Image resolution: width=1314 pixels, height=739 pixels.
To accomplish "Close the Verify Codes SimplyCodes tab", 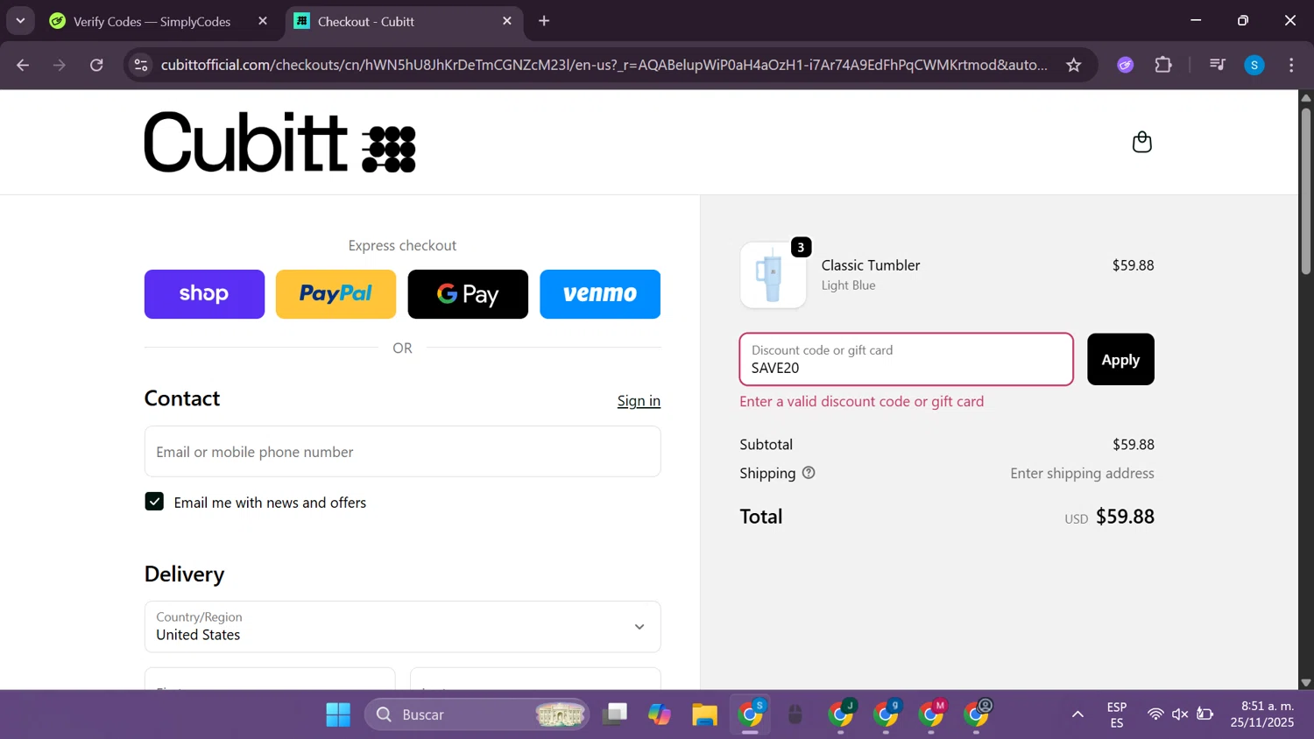I will click(263, 21).
